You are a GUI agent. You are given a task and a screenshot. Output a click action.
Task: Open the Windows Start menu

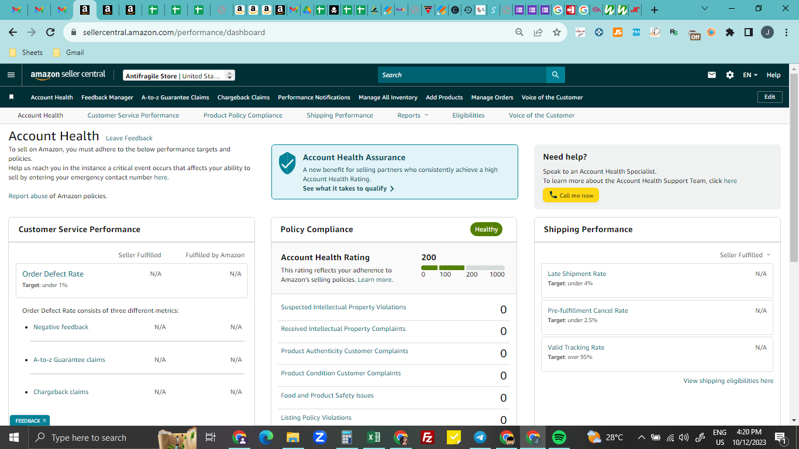[13, 437]
